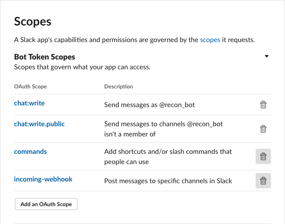Click 'Post messages to specific channels' description
This screenshot has width=285, height=224.
pyautogui.click(x=168, y=181)
